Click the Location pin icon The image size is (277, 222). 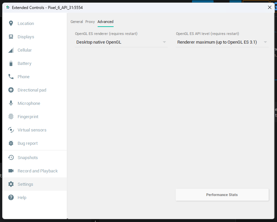11,23
